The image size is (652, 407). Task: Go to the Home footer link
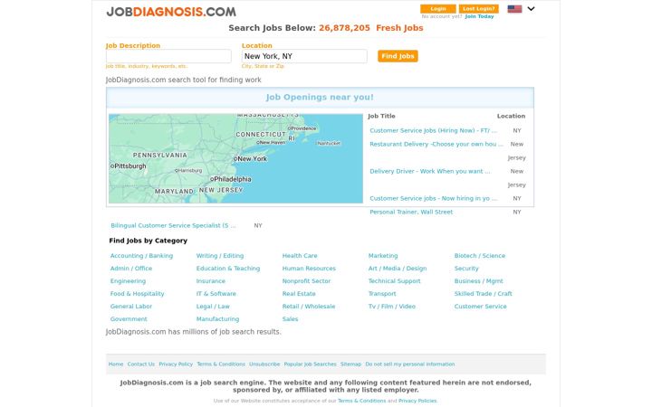(x=116, y=364)
